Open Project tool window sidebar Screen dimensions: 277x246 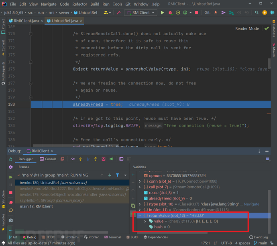point(3,26)
